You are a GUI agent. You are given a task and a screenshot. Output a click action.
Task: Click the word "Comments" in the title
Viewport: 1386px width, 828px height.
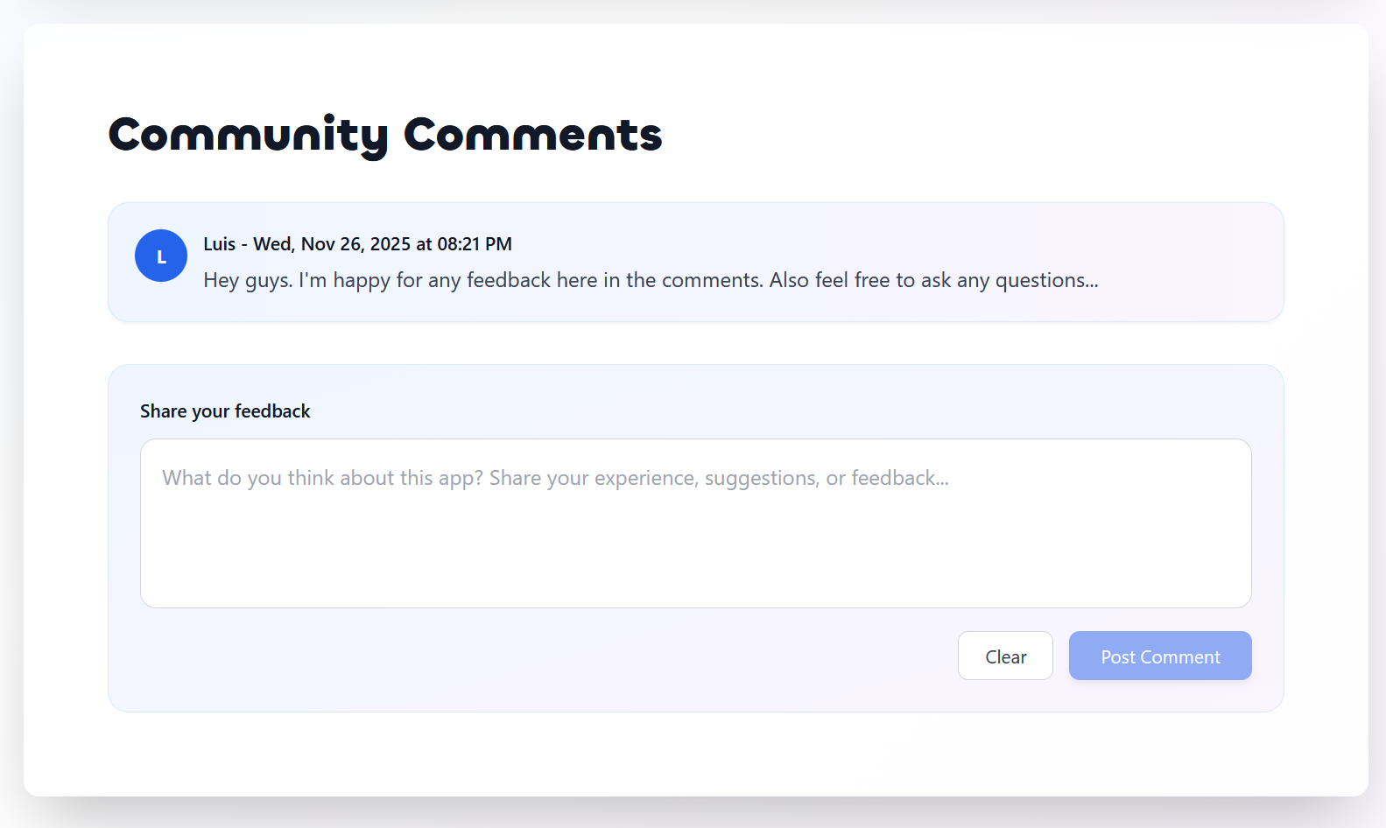tap(532, 135)
